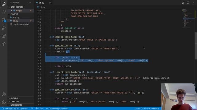Open errors and warnings status indicator
This screenshot has width=197, height=110.
pos(39,108)
